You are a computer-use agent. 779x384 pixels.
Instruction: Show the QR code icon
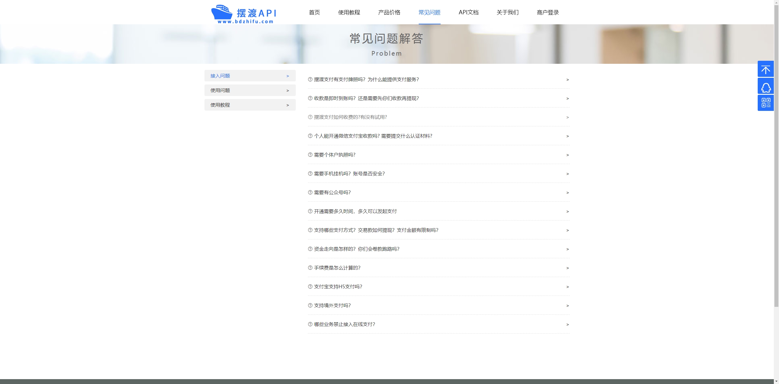[766, 103]
